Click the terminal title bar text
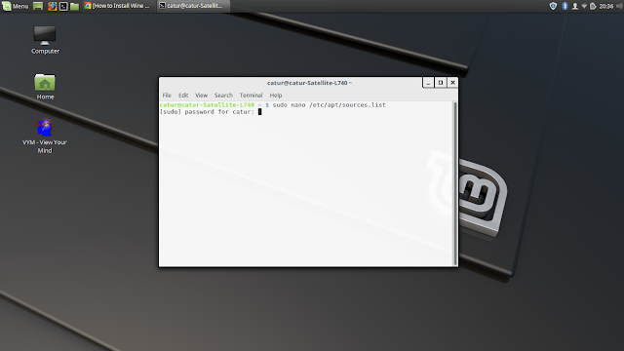 click(309, 83)
